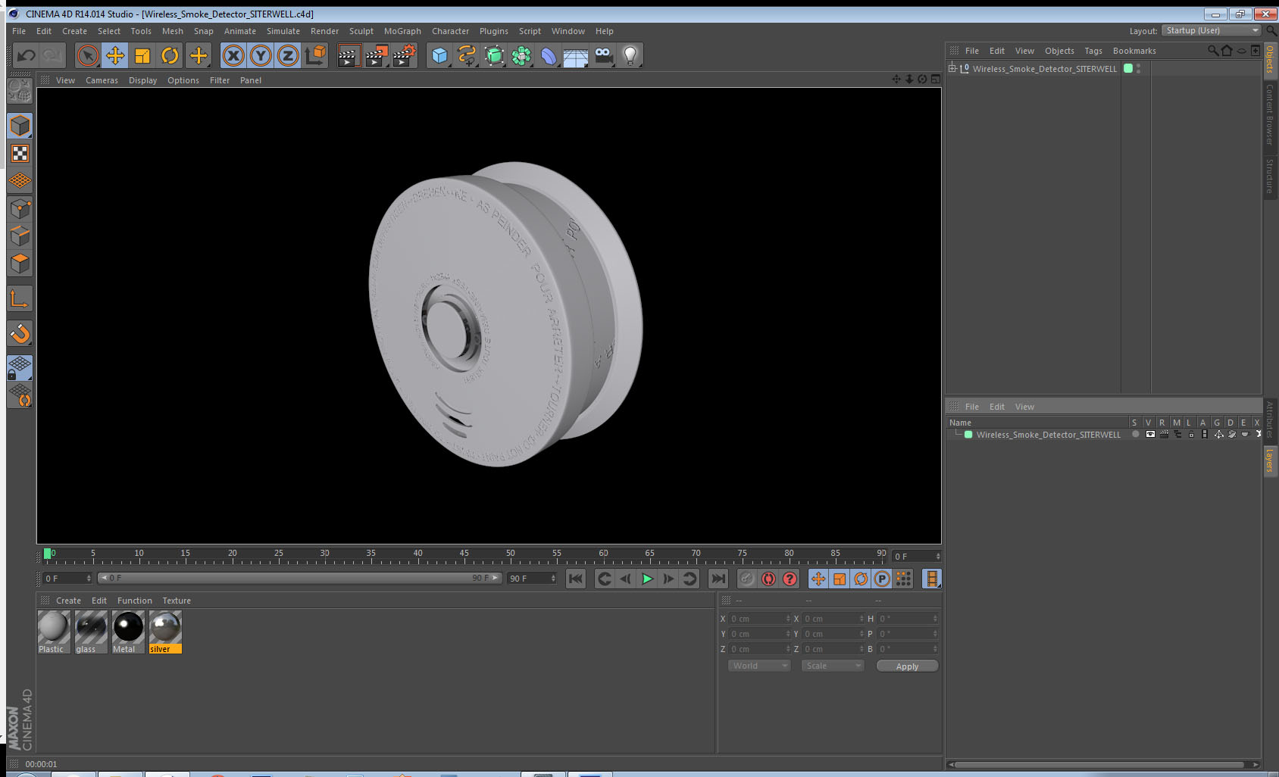1279x777 pixels.
Task: Open the Edit Render Settings icon
Action: pyautogui.click(x=405, y=55)
